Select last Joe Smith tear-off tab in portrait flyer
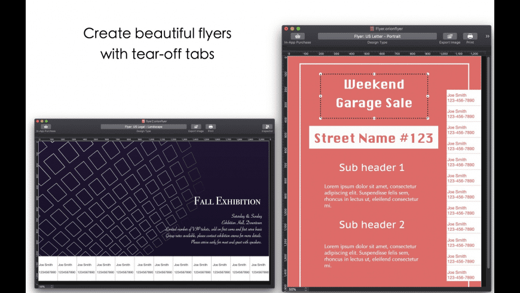 click(464, 274)
